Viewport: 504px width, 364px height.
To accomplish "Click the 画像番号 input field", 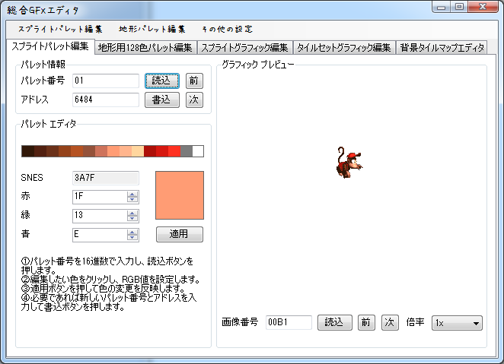I will pos(289,322).
